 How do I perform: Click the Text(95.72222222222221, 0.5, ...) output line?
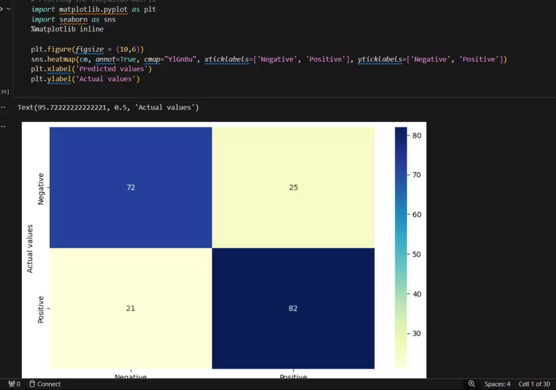point(108,107)
